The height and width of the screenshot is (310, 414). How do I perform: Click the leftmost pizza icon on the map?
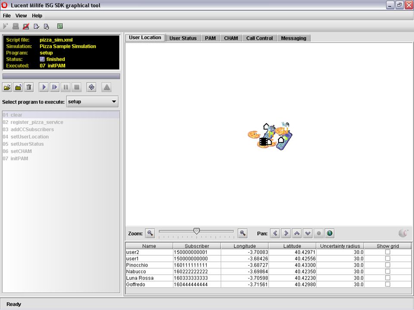(253, 134)
